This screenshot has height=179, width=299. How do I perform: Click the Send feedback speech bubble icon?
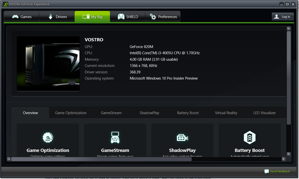[266, 171]
